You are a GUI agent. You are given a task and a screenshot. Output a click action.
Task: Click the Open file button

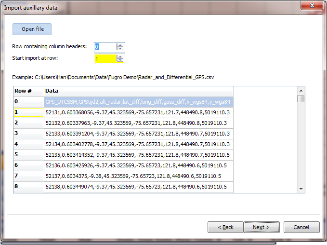click(x=32, y=29)
